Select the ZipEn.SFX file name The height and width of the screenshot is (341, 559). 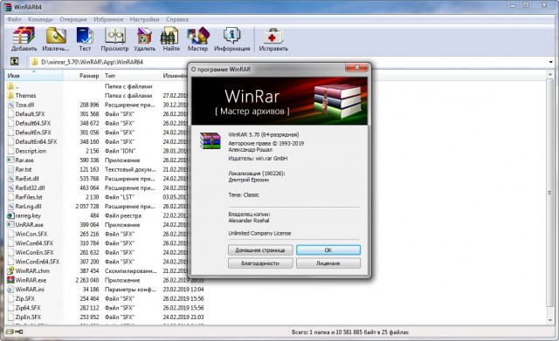(x=28, y=317)
